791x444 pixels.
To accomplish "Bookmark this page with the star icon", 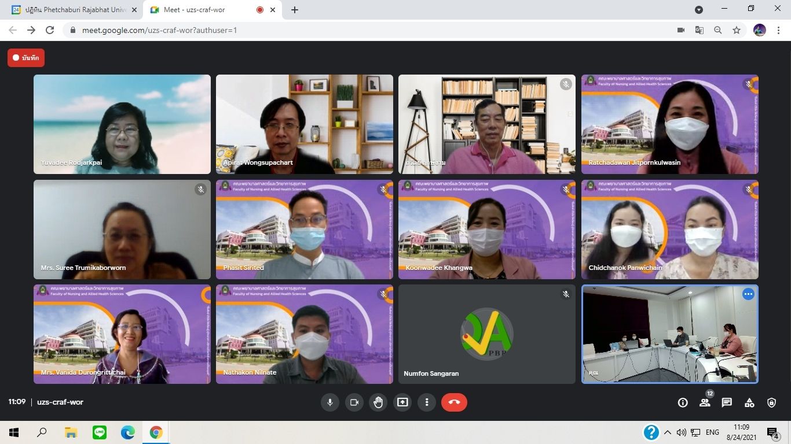I will coord(737,30).
